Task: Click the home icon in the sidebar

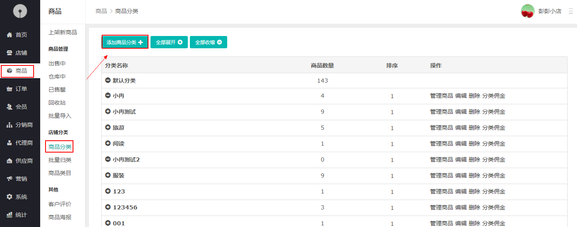Action: 9,35
